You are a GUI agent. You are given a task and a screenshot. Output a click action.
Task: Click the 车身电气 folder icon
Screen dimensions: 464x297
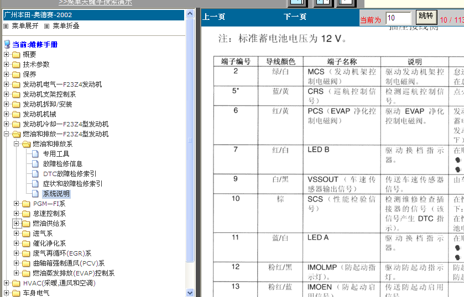click(x=16, y=293)
